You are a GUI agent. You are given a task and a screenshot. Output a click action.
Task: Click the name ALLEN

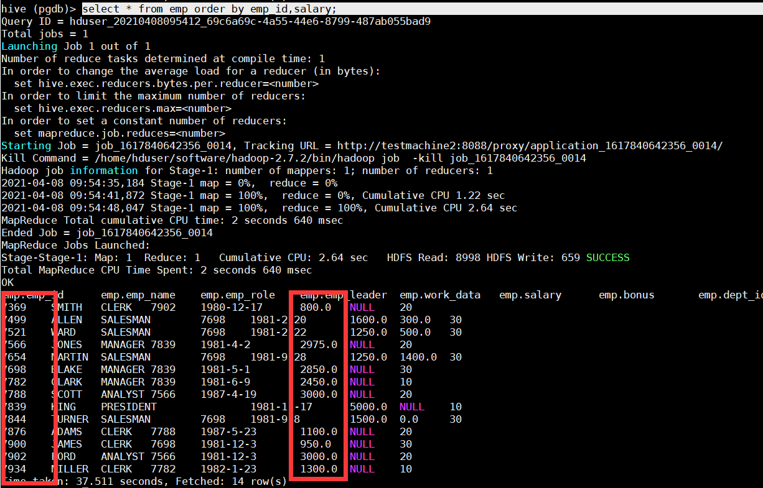pyautogui.click(x=67, y=320)
